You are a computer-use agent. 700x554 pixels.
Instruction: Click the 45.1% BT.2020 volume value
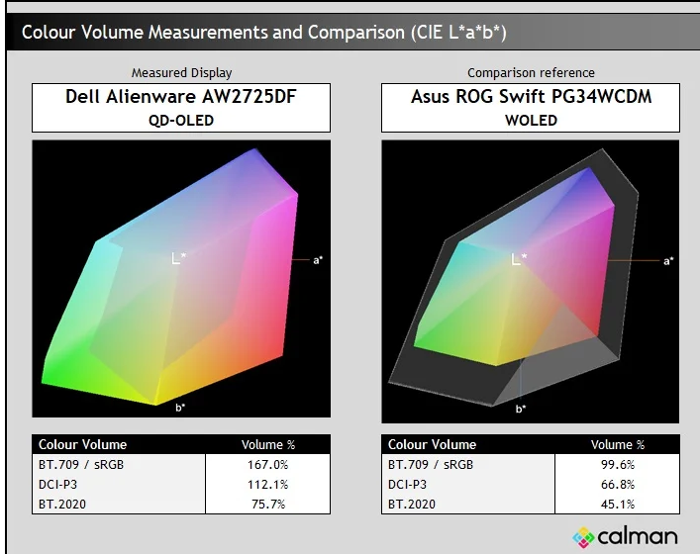(x=618, y=505)
